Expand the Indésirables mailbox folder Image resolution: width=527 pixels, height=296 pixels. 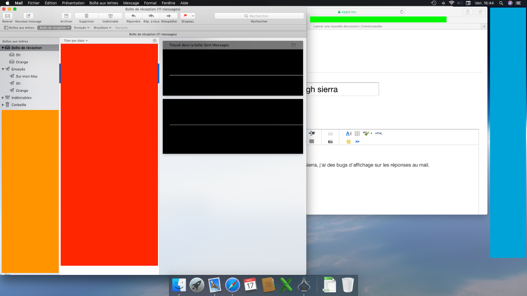pyautogui.click(x=3, y=98)
